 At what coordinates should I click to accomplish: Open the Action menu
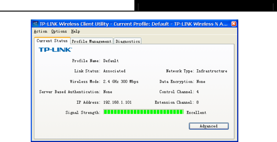[41, 31]
